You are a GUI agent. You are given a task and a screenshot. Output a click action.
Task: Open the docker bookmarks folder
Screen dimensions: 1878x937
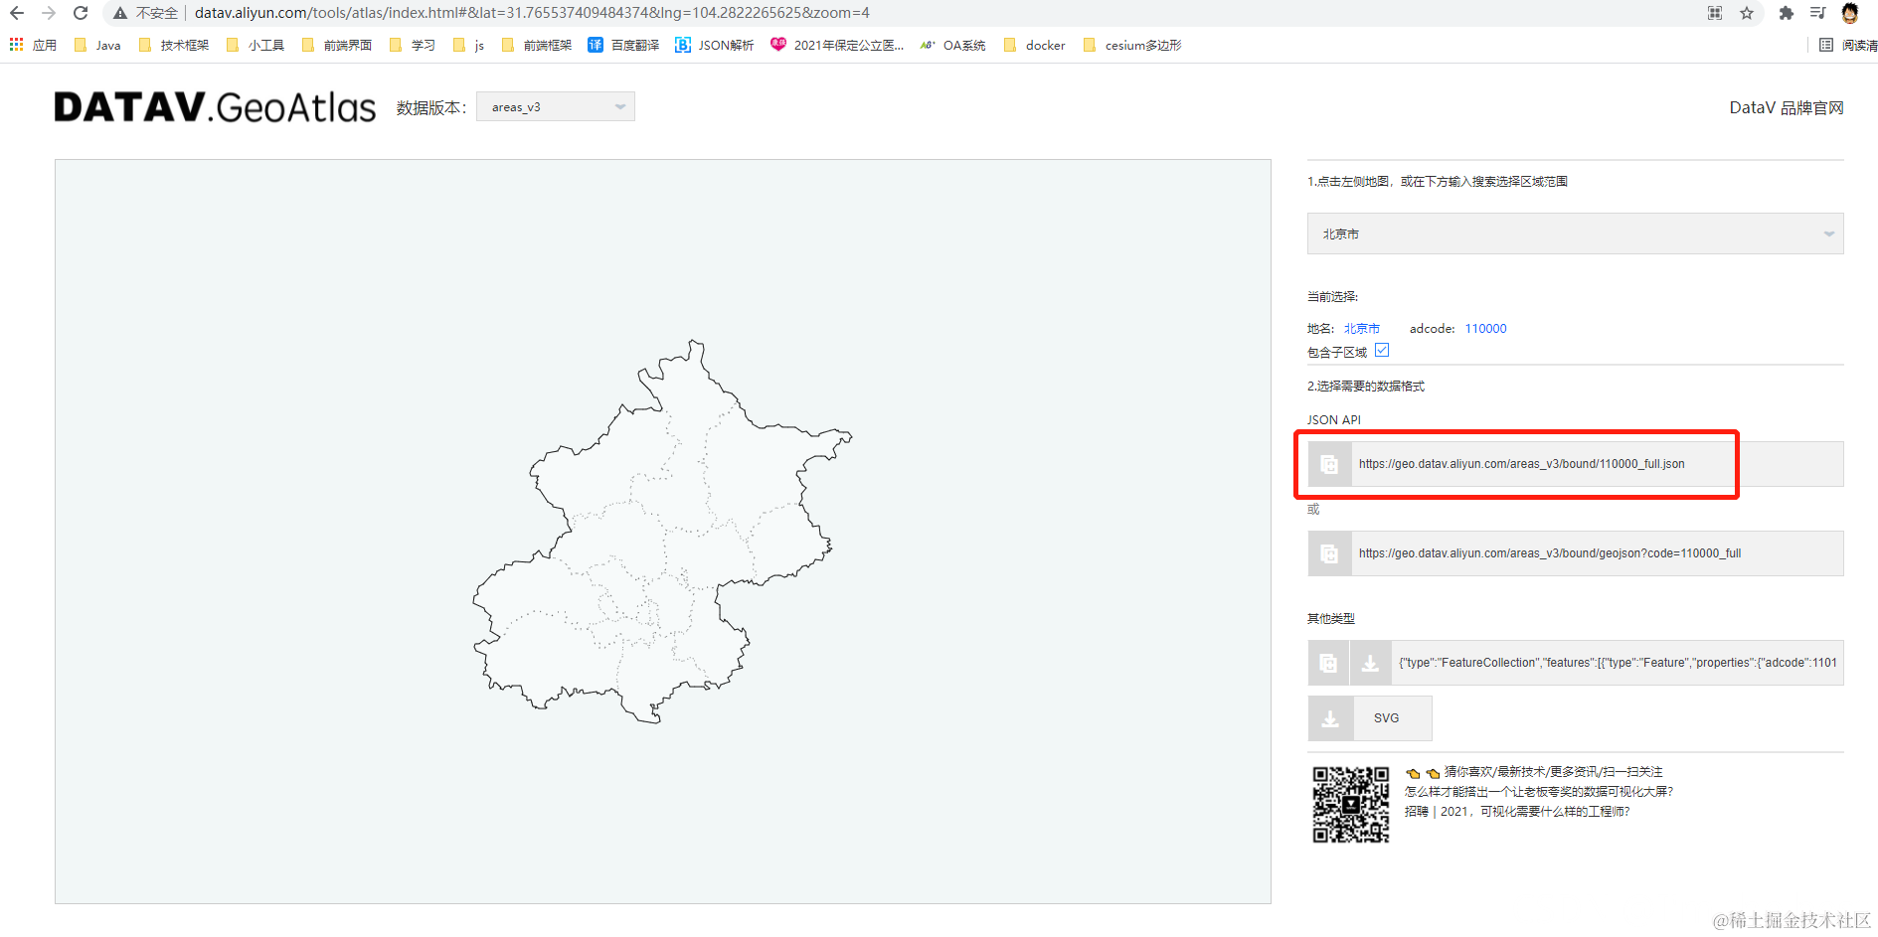[1035, 45]
